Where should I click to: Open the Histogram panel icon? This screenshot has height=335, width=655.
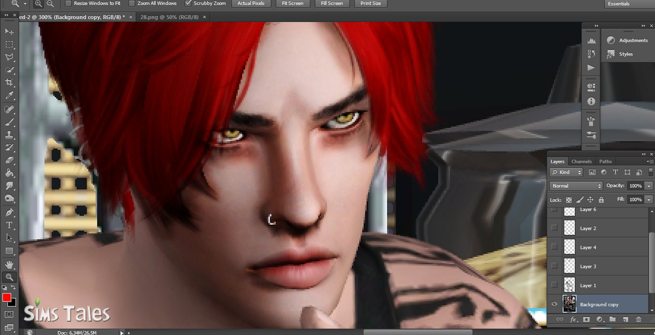pyautogui.click(x=591, y=41)
